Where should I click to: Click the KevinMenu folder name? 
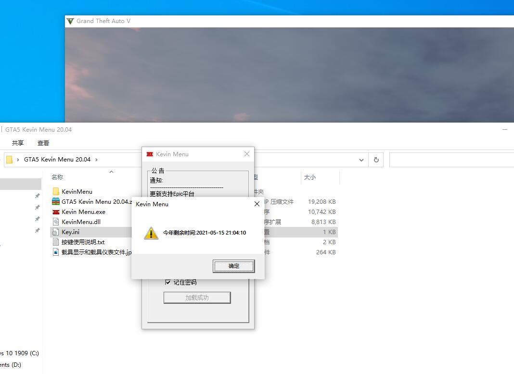pos(77,192)
